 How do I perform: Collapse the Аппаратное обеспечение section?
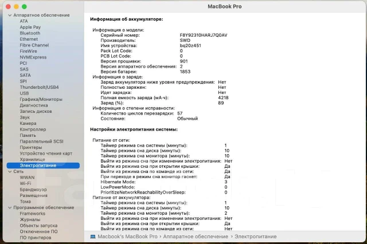coord(10,15)
